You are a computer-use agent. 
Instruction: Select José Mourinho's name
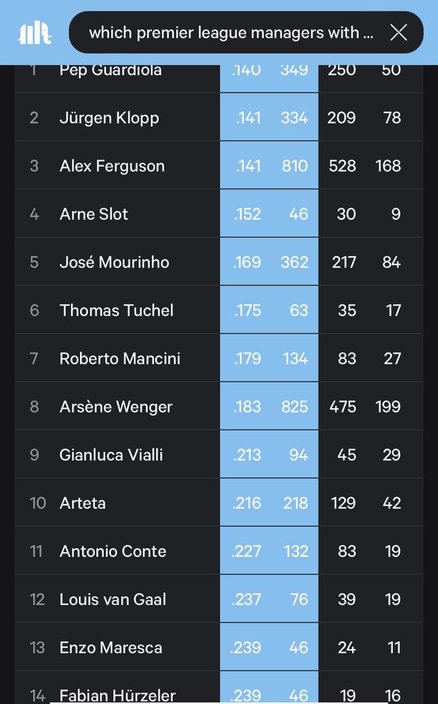115,262
